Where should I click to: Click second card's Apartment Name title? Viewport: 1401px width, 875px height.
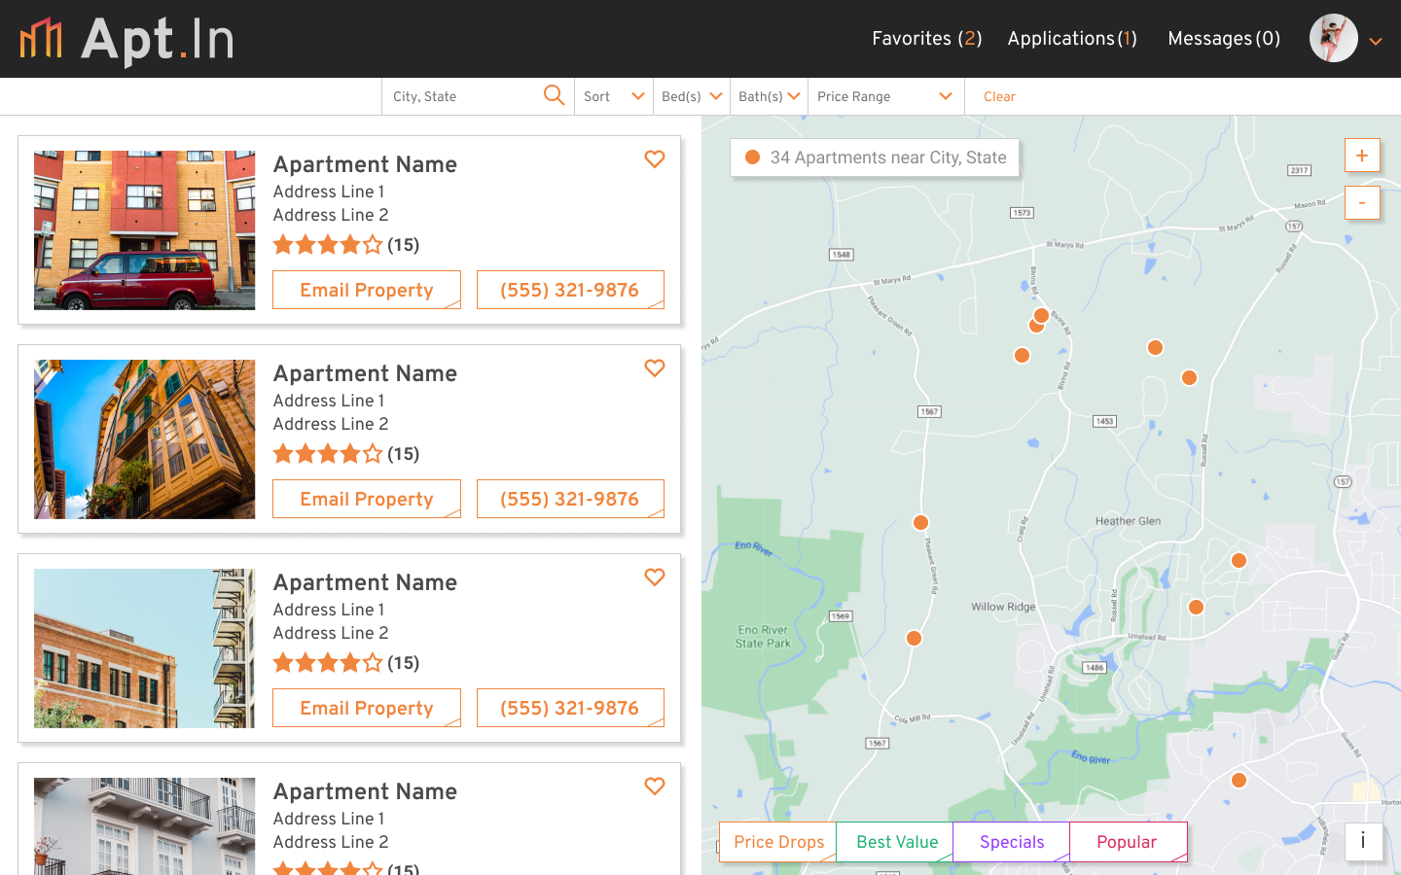[x=365, y=373]
